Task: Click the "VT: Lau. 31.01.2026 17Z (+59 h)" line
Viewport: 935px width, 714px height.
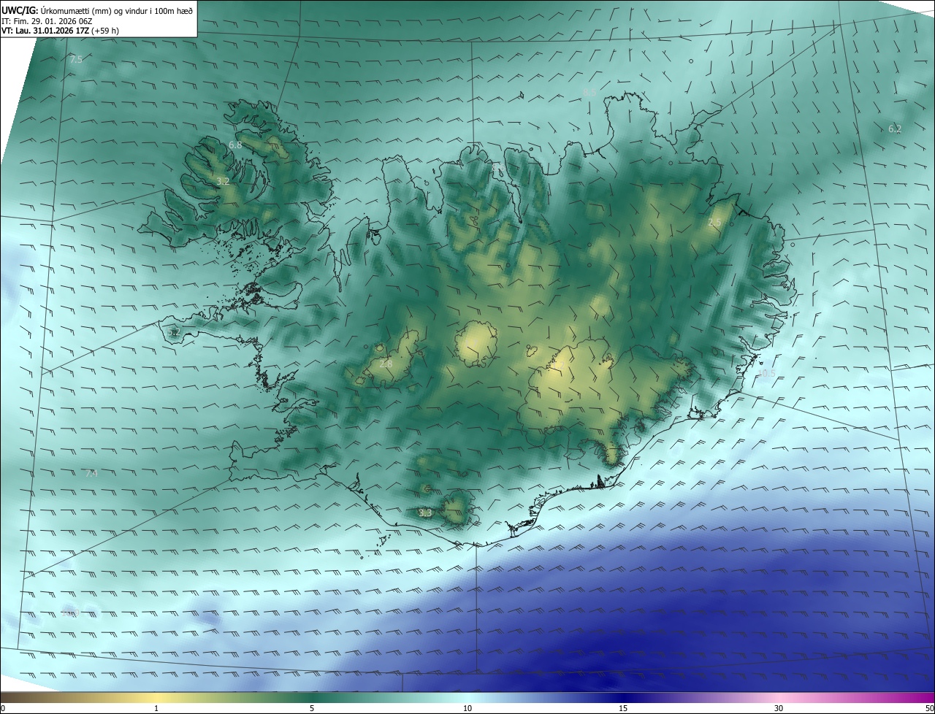Action: (x=60, y=31)
